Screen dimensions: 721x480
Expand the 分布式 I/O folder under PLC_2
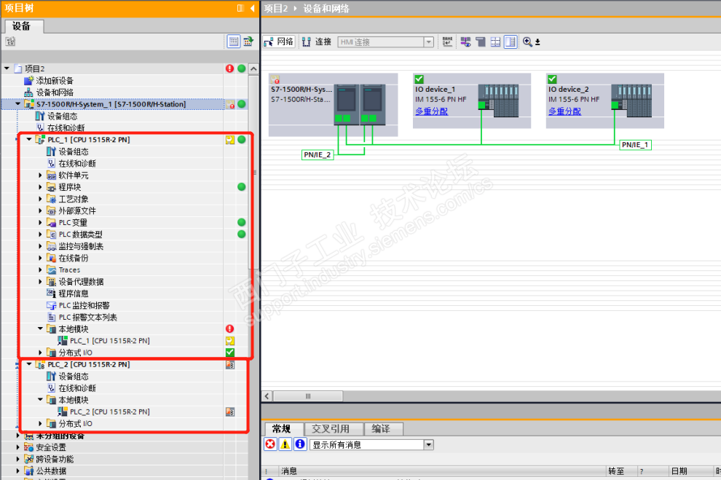40,423
